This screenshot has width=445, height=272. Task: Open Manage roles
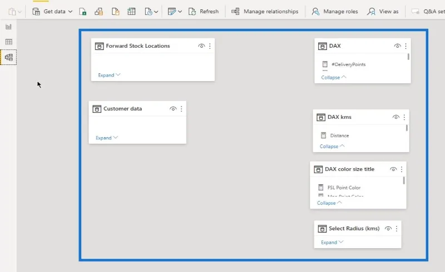tap(335, 11)
